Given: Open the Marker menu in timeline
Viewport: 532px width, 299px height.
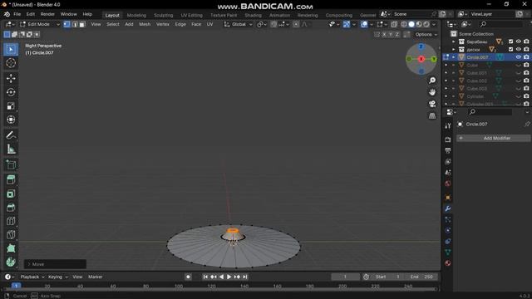Looking at the screenshot, I should 96,277.
